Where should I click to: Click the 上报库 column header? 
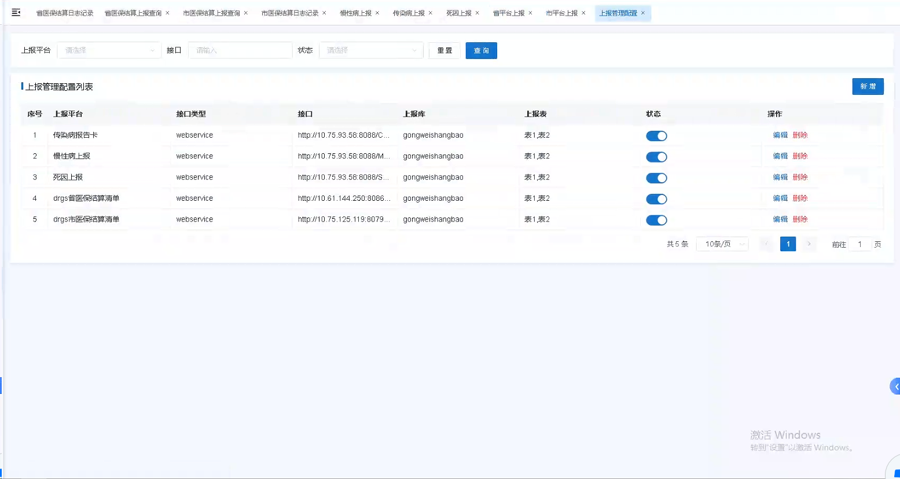click(414, 114)
